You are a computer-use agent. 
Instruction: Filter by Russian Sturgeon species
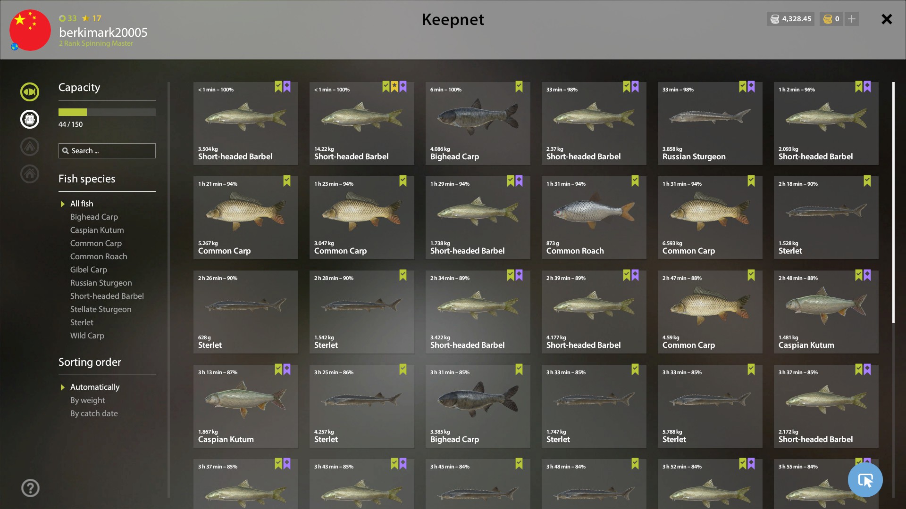click(101, 283)
